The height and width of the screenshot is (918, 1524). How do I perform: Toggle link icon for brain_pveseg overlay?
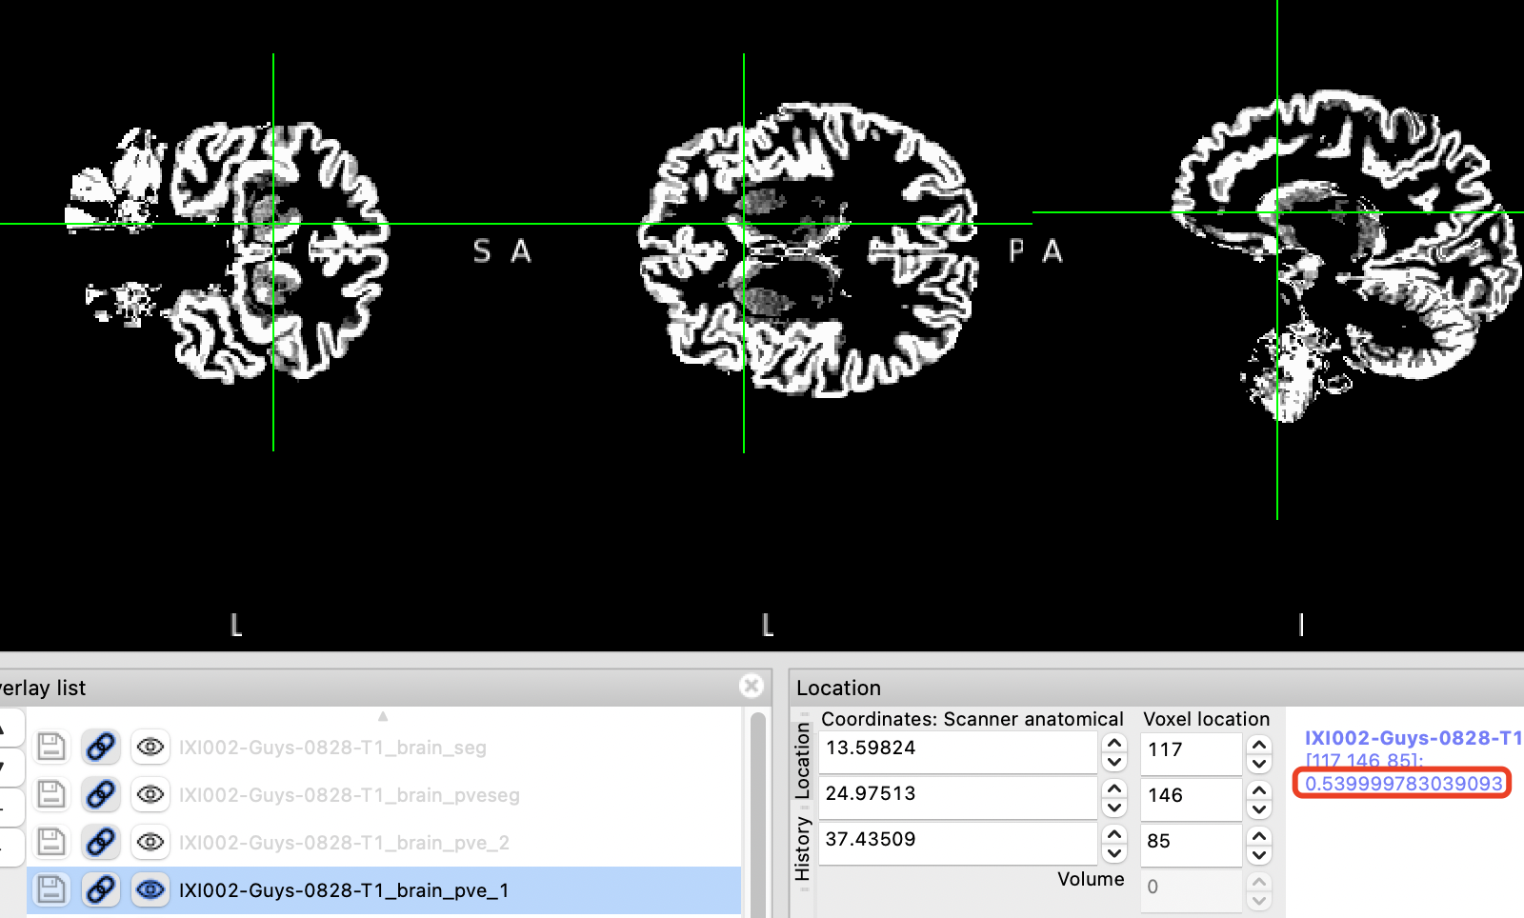pos(101,794)
